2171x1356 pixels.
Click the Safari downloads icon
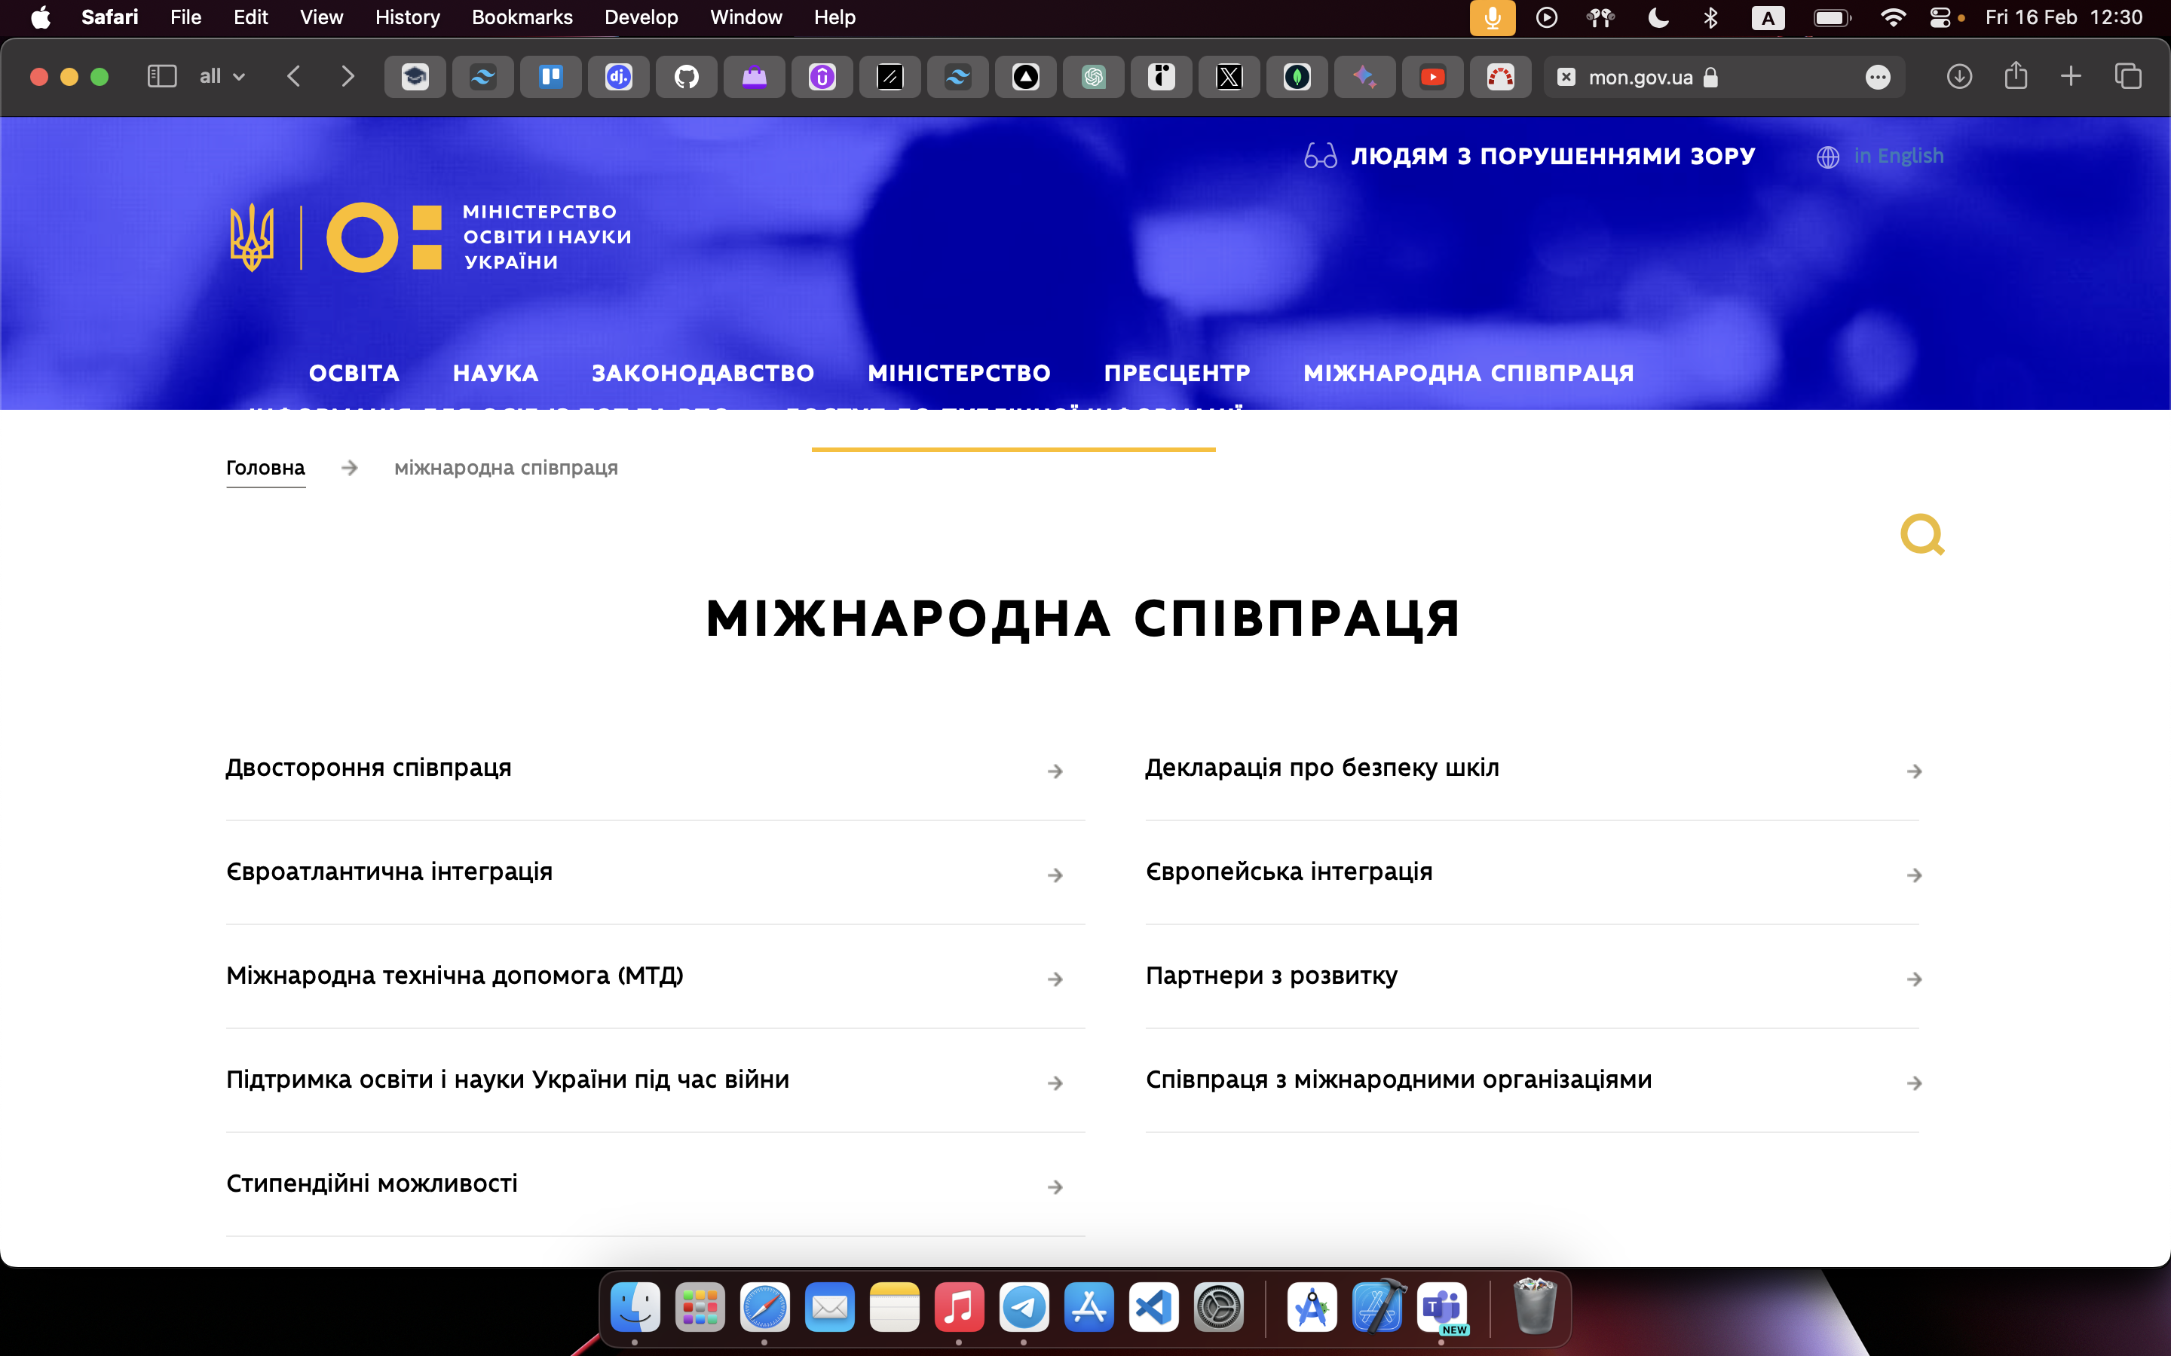[x=1958, y=77]
